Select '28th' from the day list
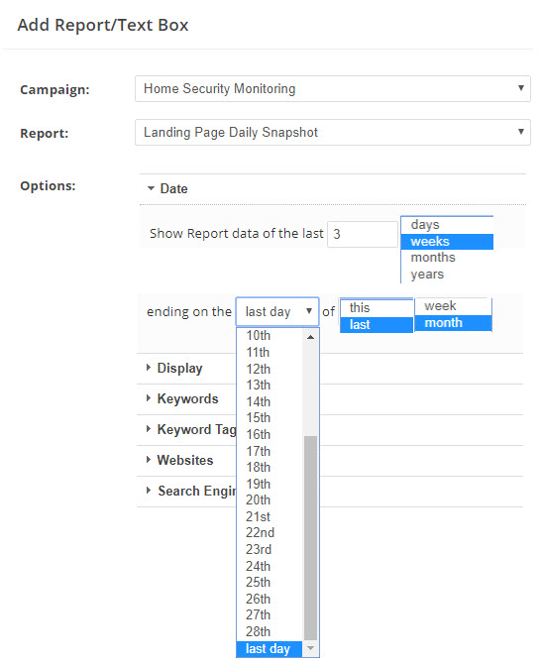 point(270,632)
